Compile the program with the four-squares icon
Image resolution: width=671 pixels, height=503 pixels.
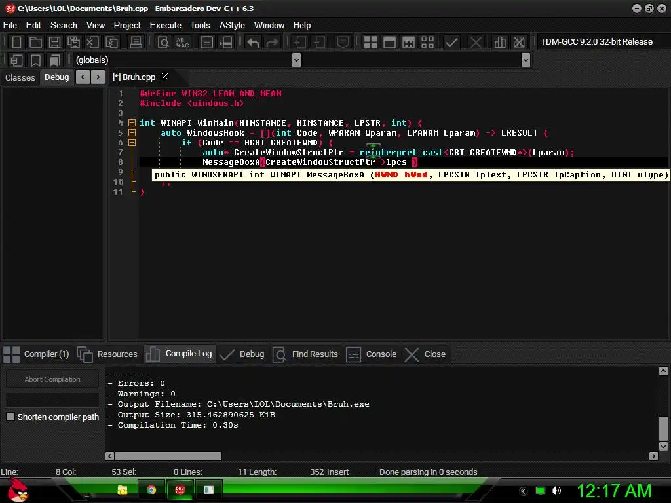[x=370, y=42]
